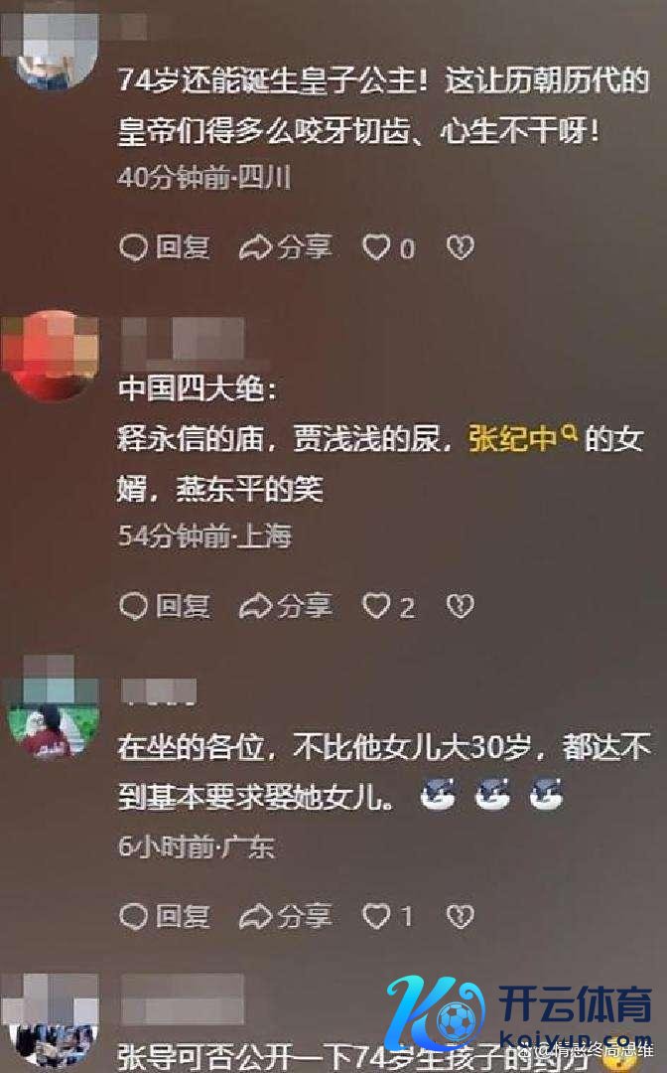Open the blurred username above 中国四大绝
Image resolution: width=667 pixels, height=1073 pixels.
click(x=184, y=339)
